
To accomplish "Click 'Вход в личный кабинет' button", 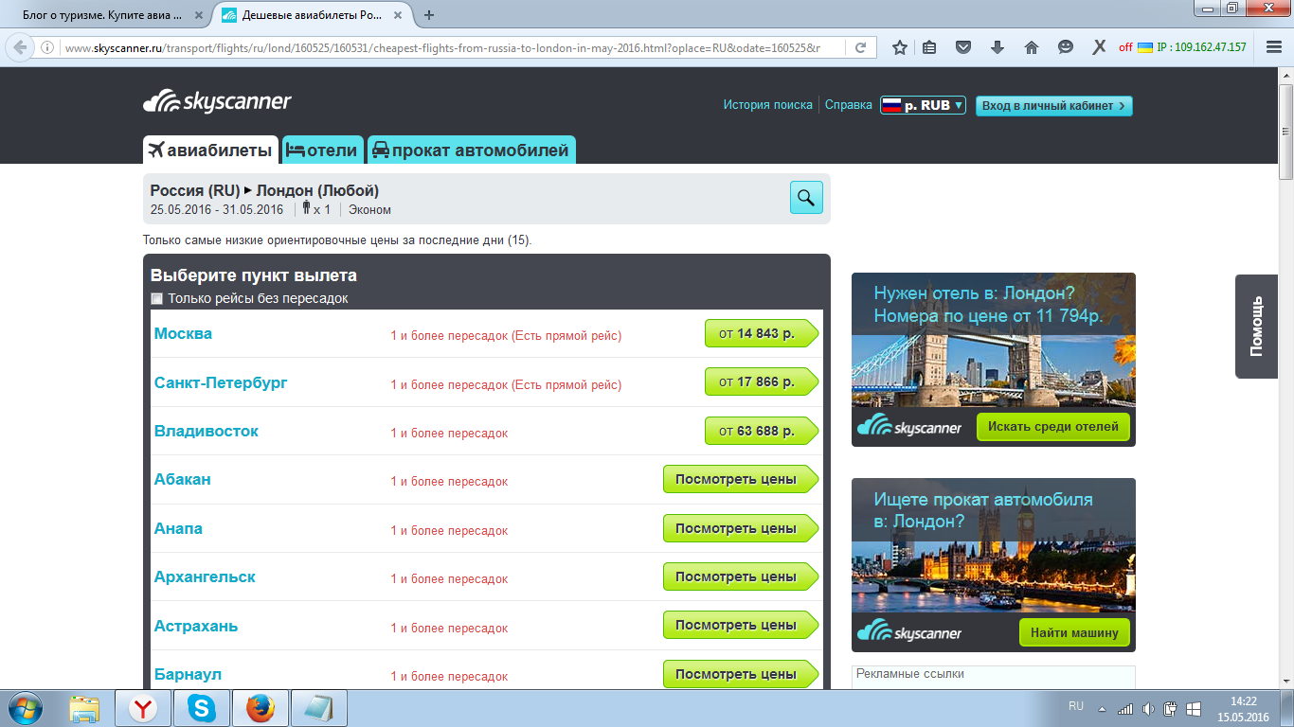I will (x=1053, y=106).
